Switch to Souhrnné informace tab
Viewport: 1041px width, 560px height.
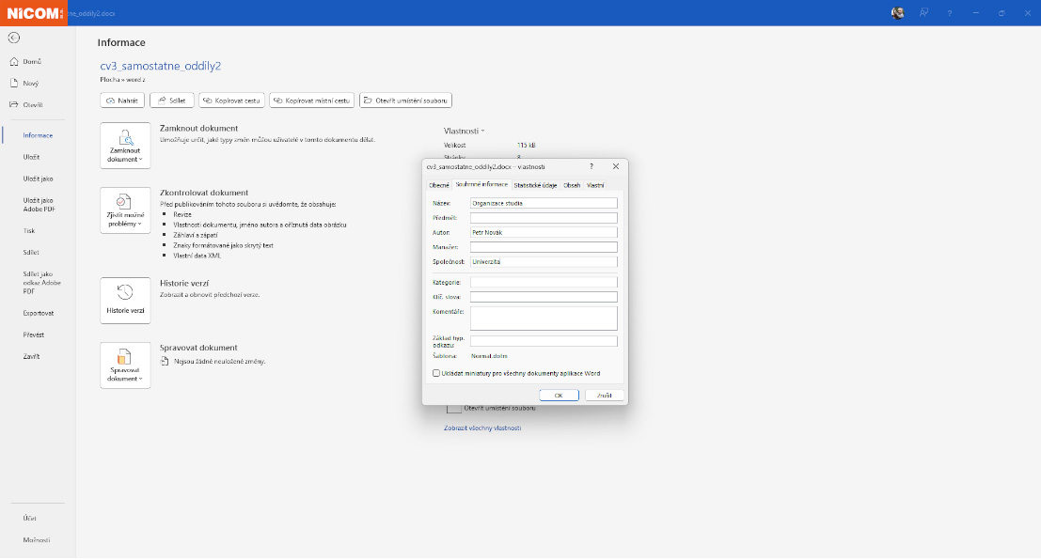pos(482,185)
